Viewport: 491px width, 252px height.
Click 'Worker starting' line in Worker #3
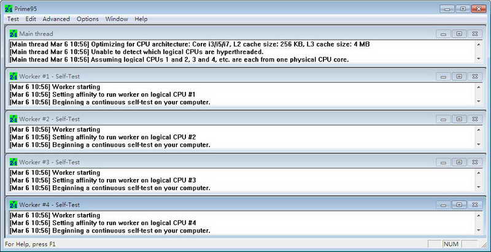point(55,172)
